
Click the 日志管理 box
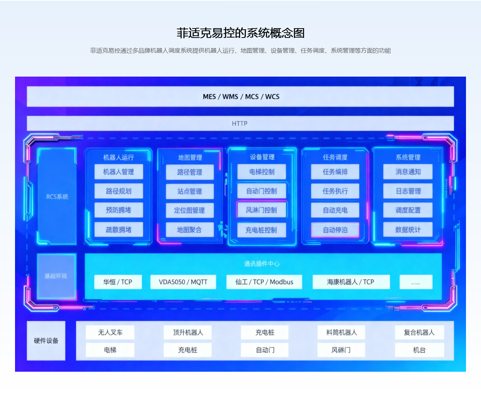pyautogui.click(x=408, y=191)
